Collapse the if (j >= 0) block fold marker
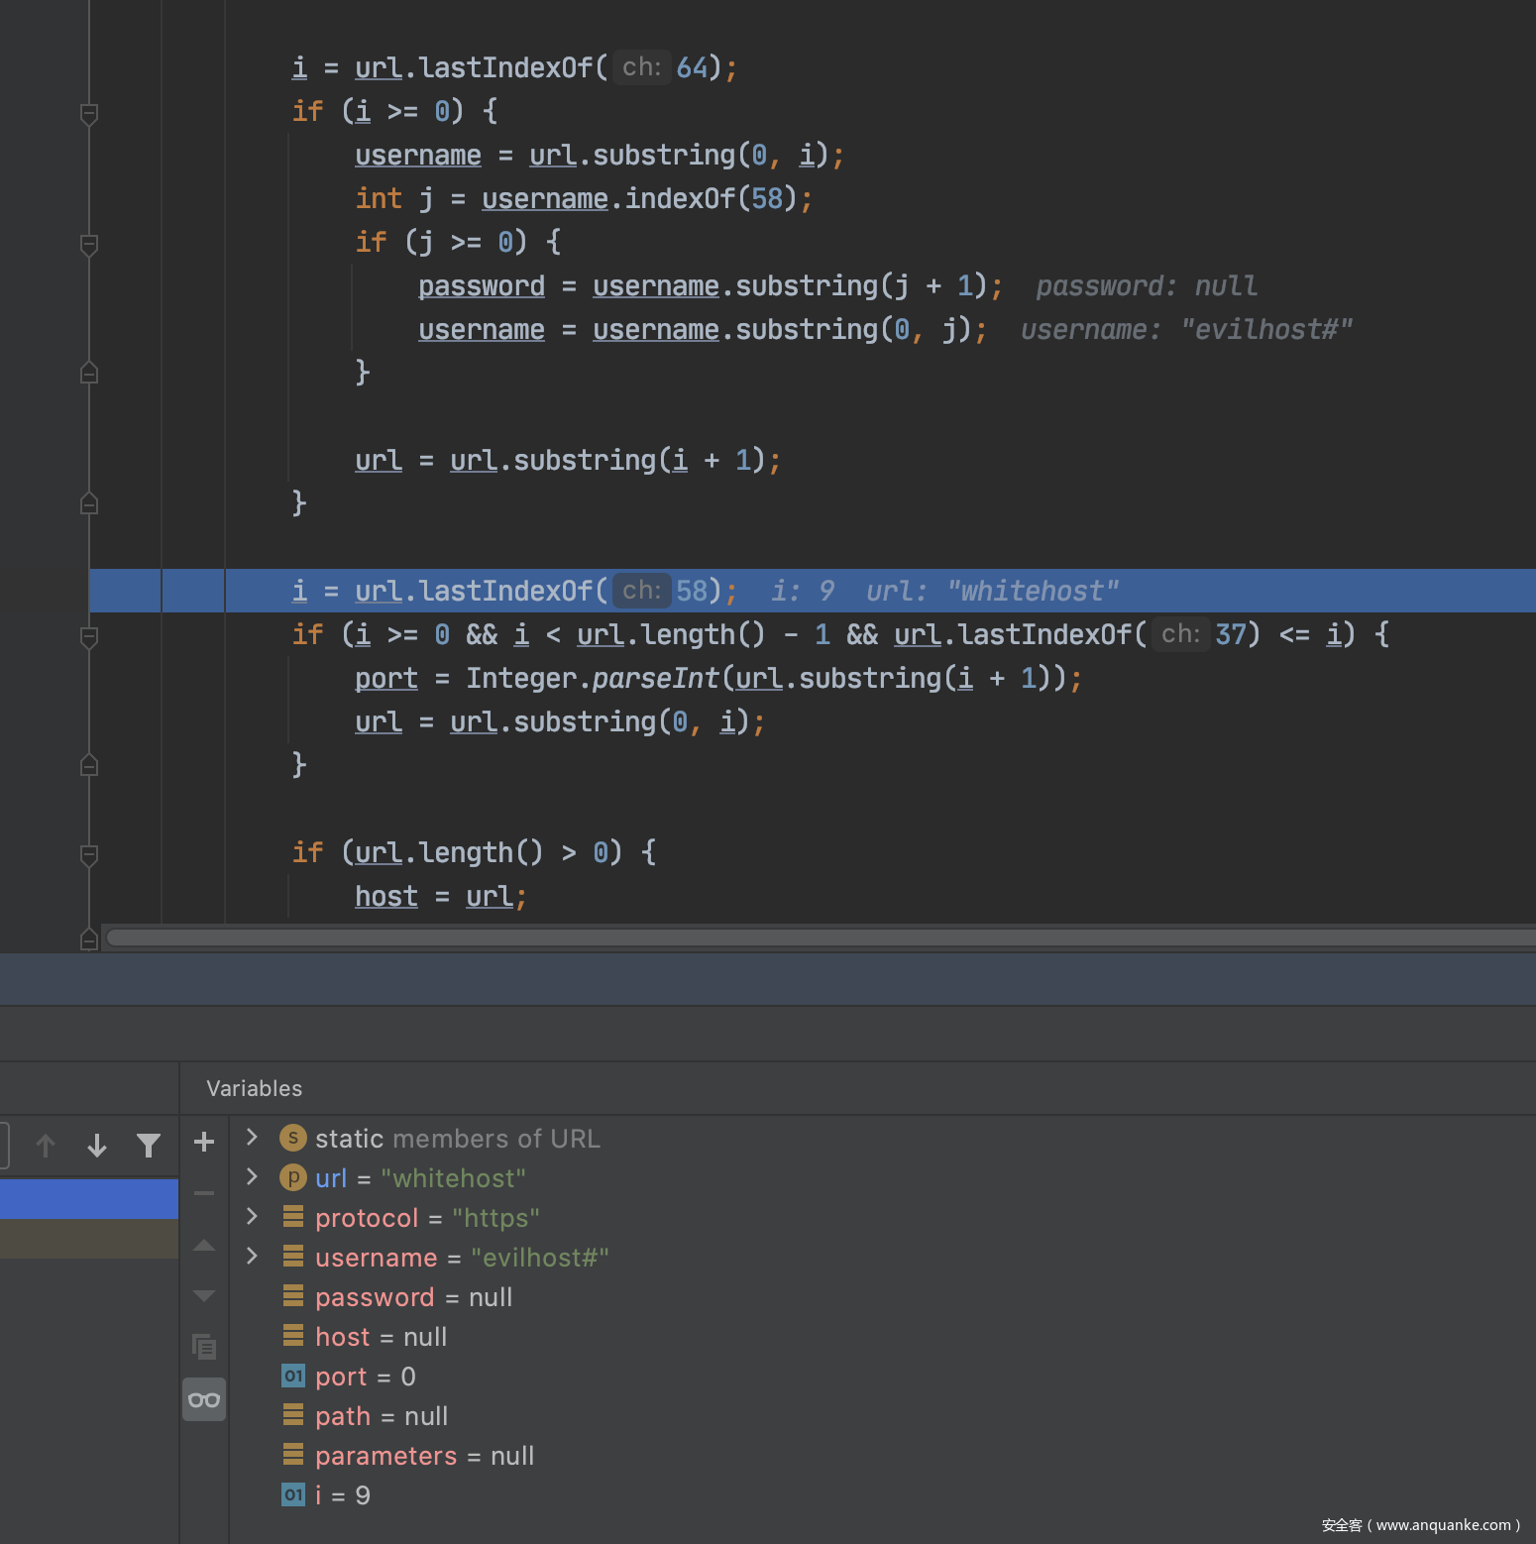1536x1544 pixels. pos(88,244)
